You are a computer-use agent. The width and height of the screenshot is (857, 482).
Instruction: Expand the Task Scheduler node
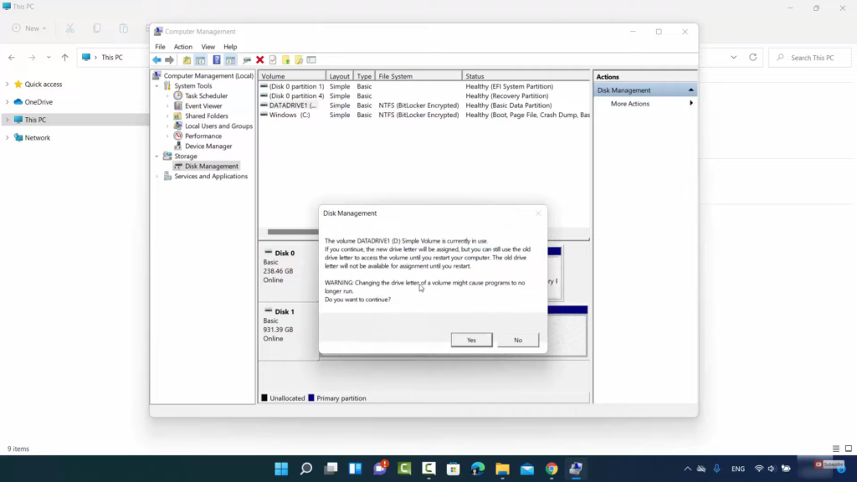167,96
